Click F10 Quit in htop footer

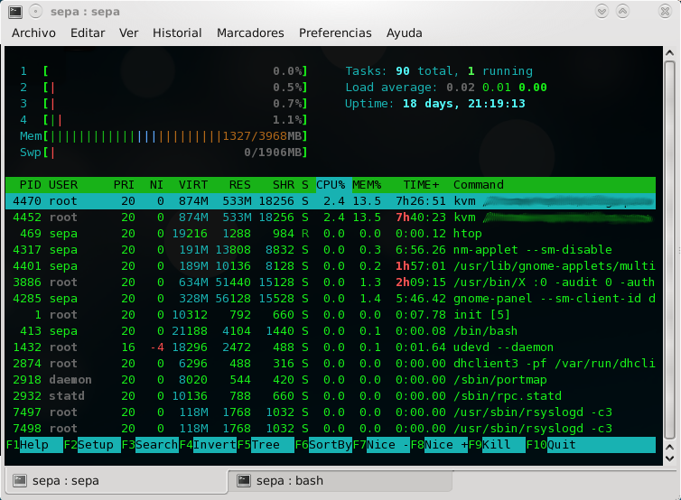[x=591, y=445]
